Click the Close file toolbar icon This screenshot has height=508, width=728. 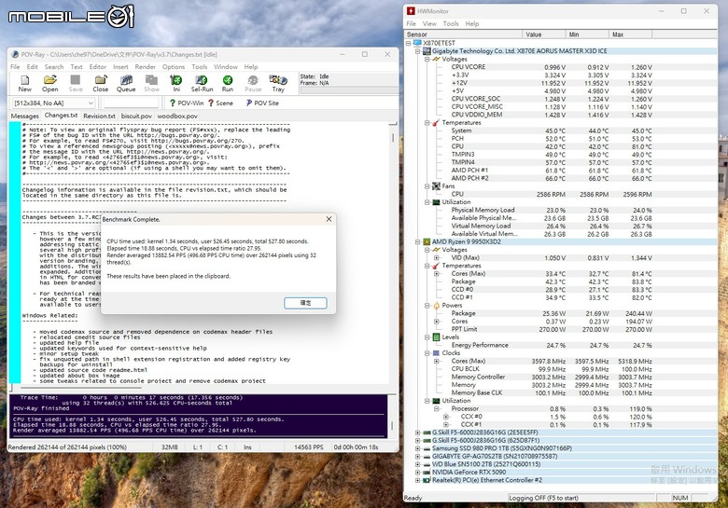[x=100, y=84]
